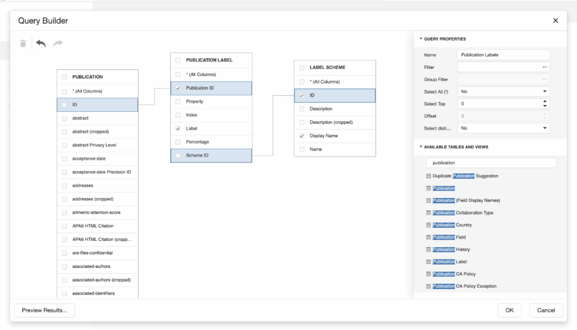
Task: Open the Filter ellipsis editor button
Action: point(544,67)
